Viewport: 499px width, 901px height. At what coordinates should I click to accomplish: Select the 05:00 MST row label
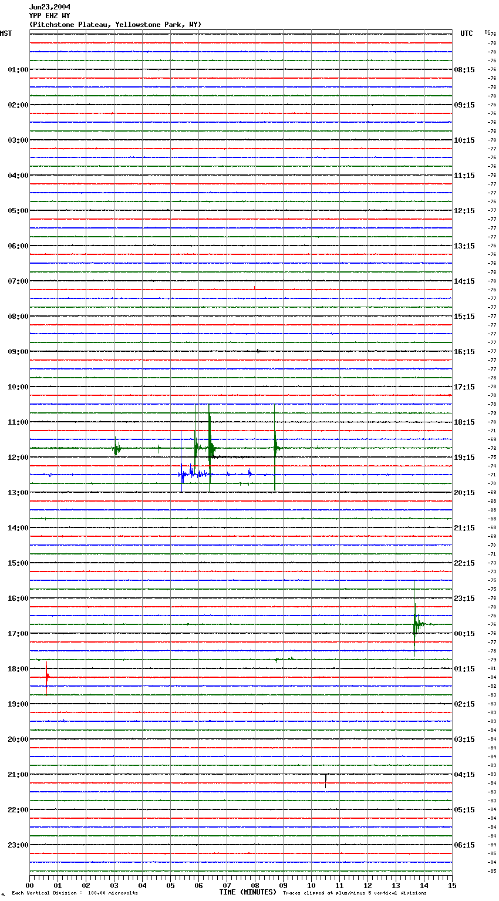point(18,210)
